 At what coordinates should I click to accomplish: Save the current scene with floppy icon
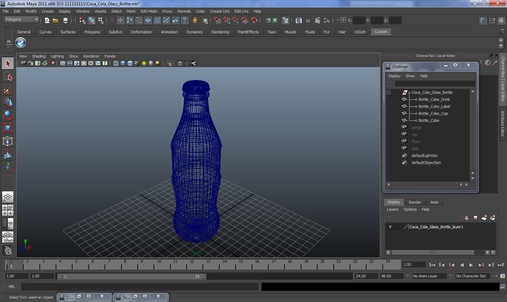[x=65, y=20]
